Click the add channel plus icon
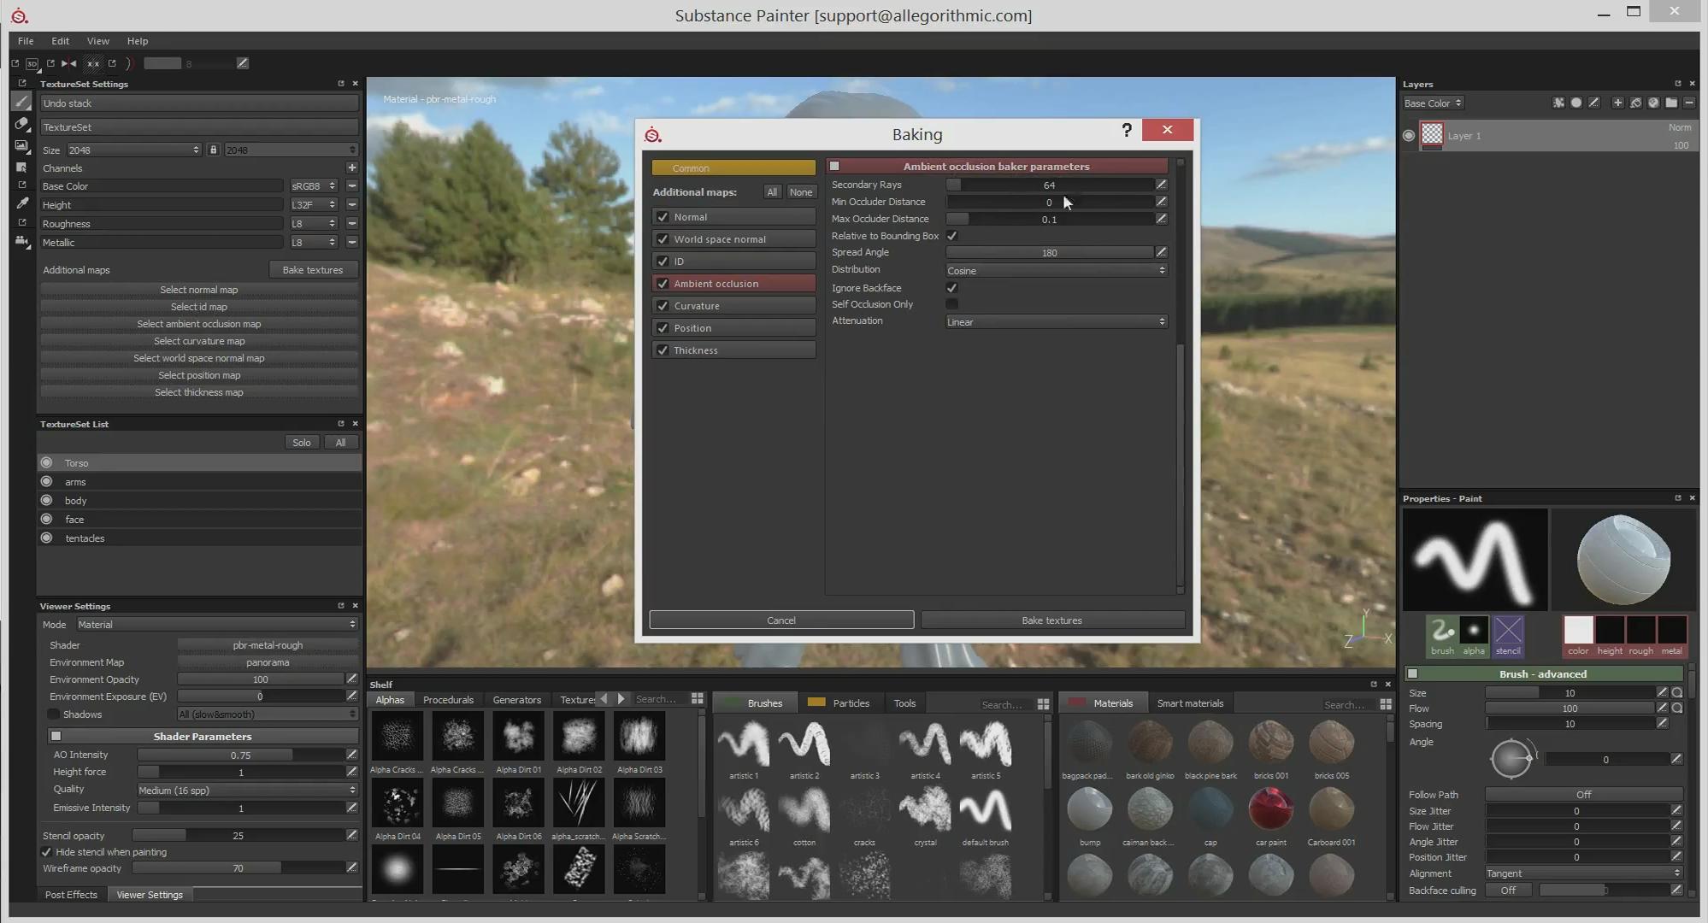The width and height of the screenshot is (1708, 923). click(x=351, y=168)
